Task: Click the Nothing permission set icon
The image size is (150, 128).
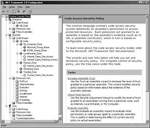Action: click(x=17, y=91)
